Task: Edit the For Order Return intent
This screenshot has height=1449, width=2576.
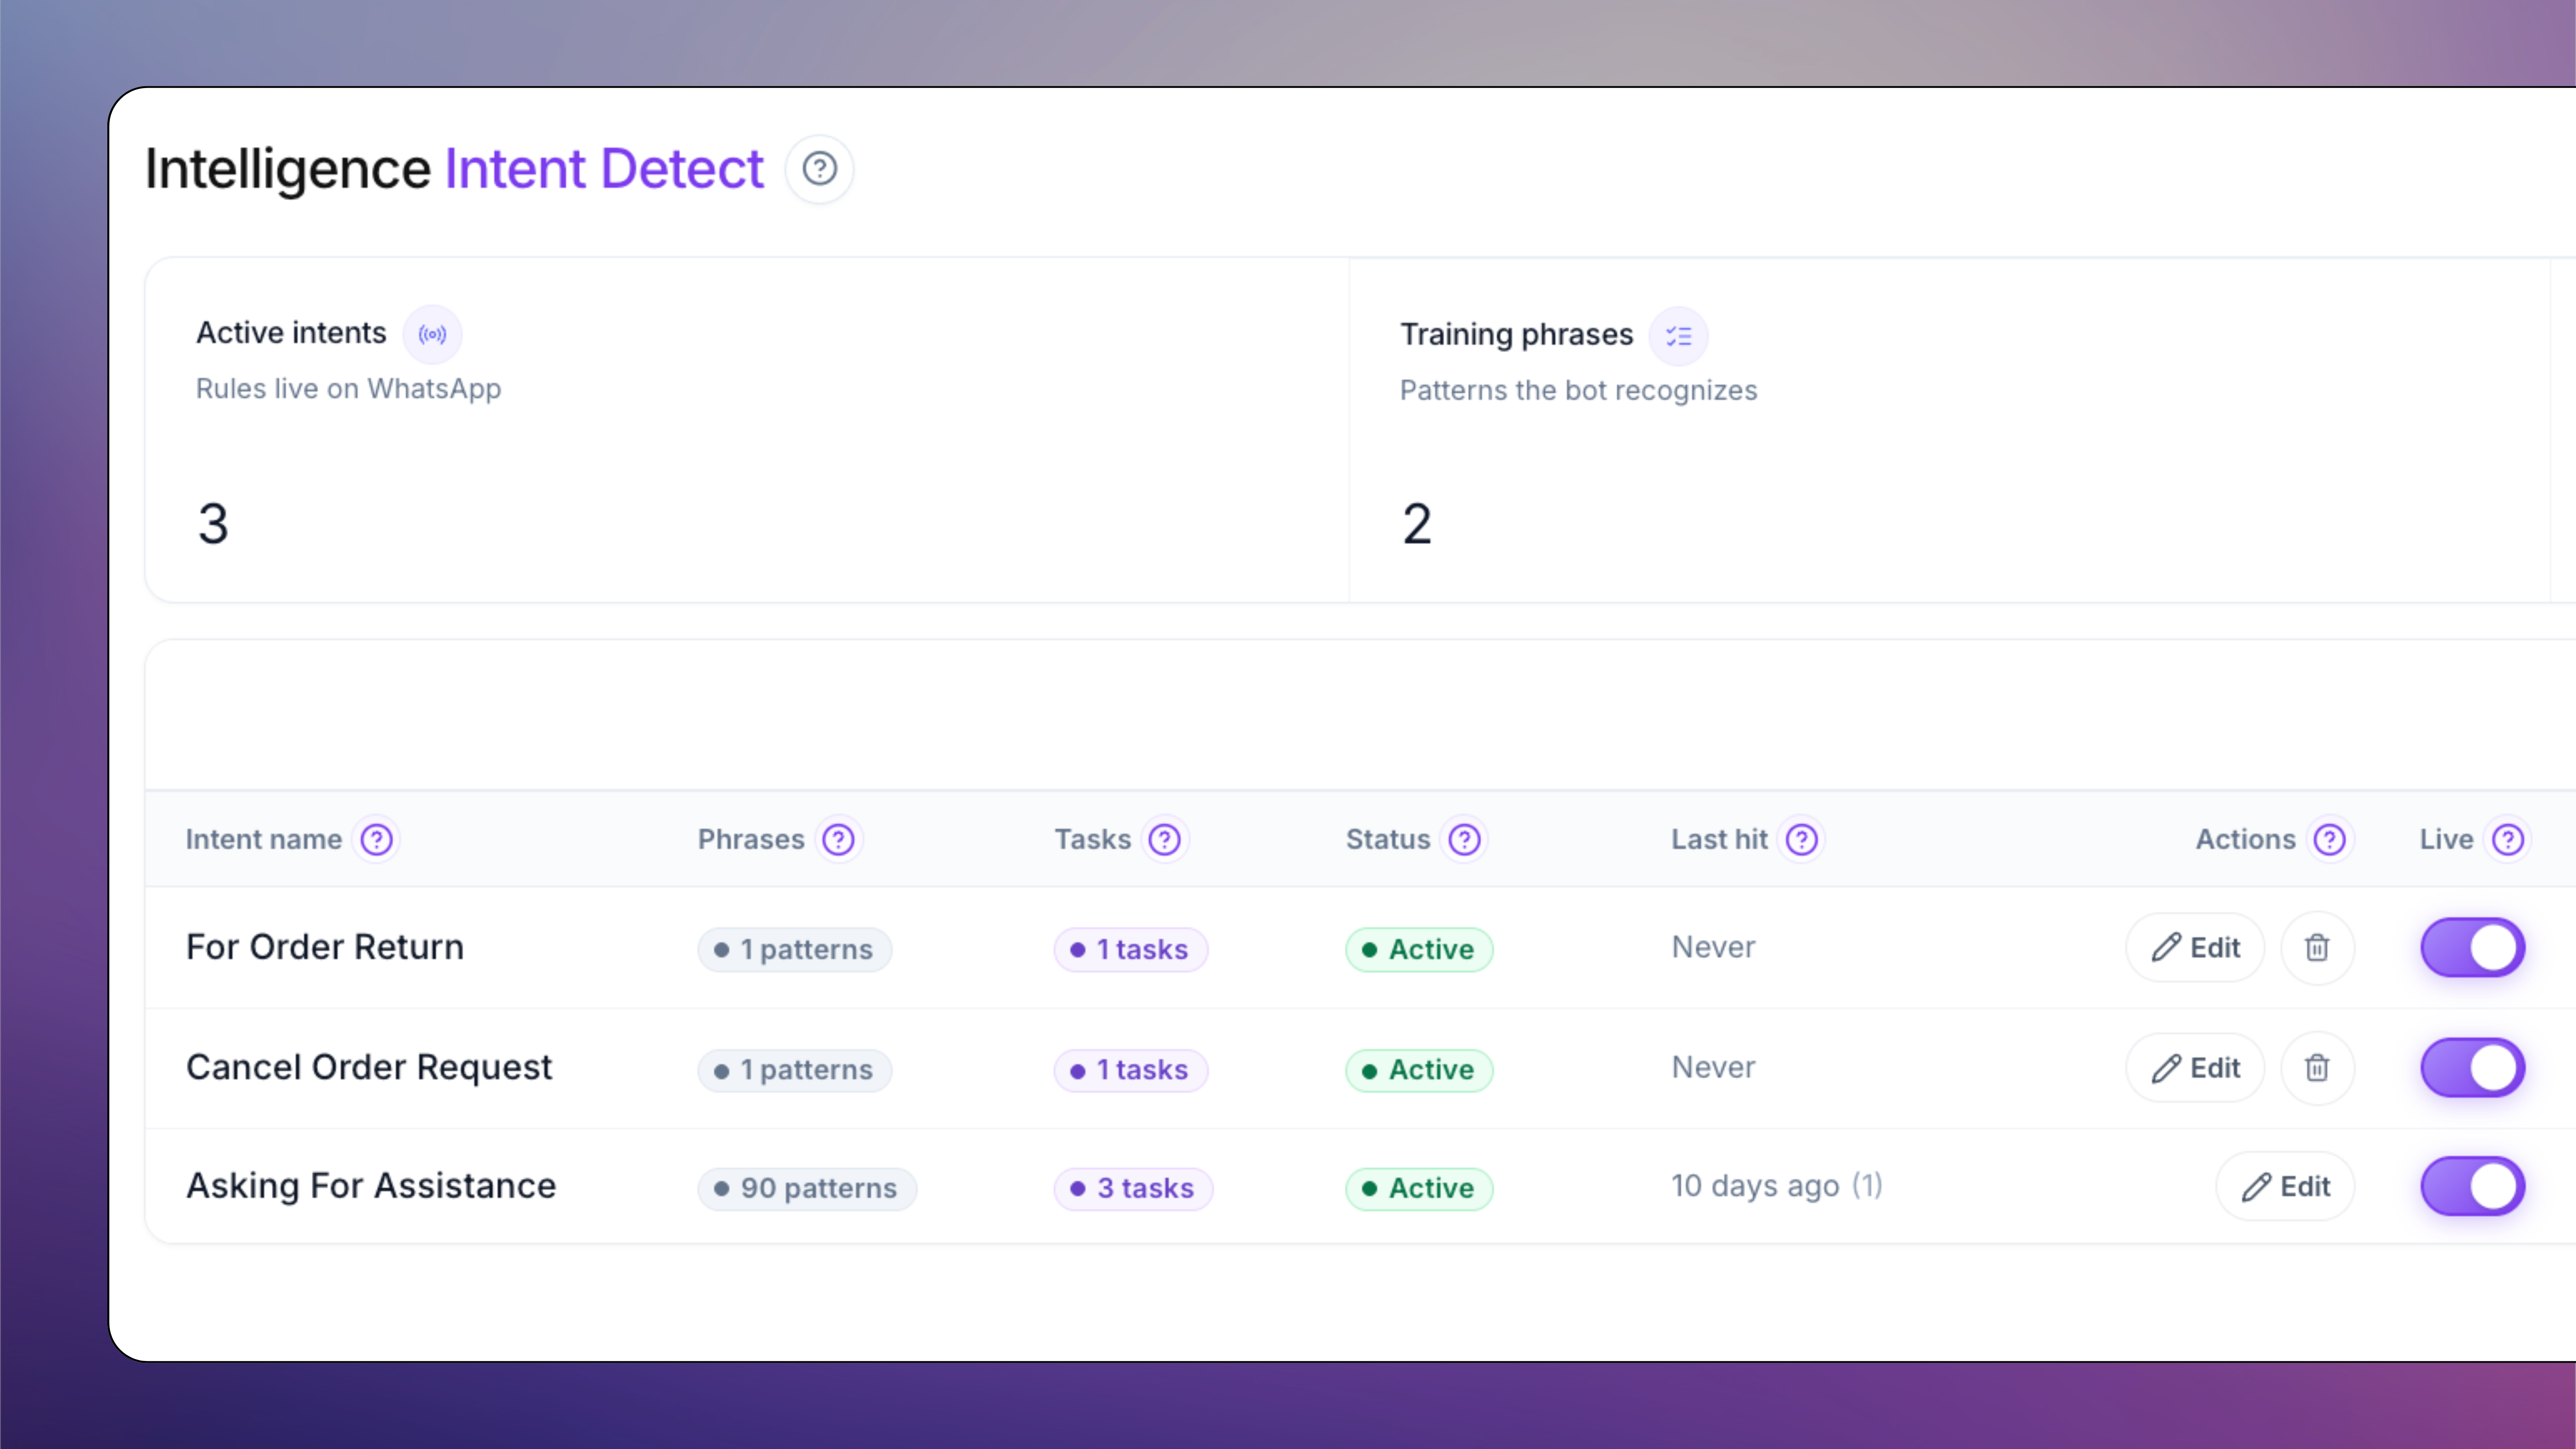Action: click(2195, 948)
